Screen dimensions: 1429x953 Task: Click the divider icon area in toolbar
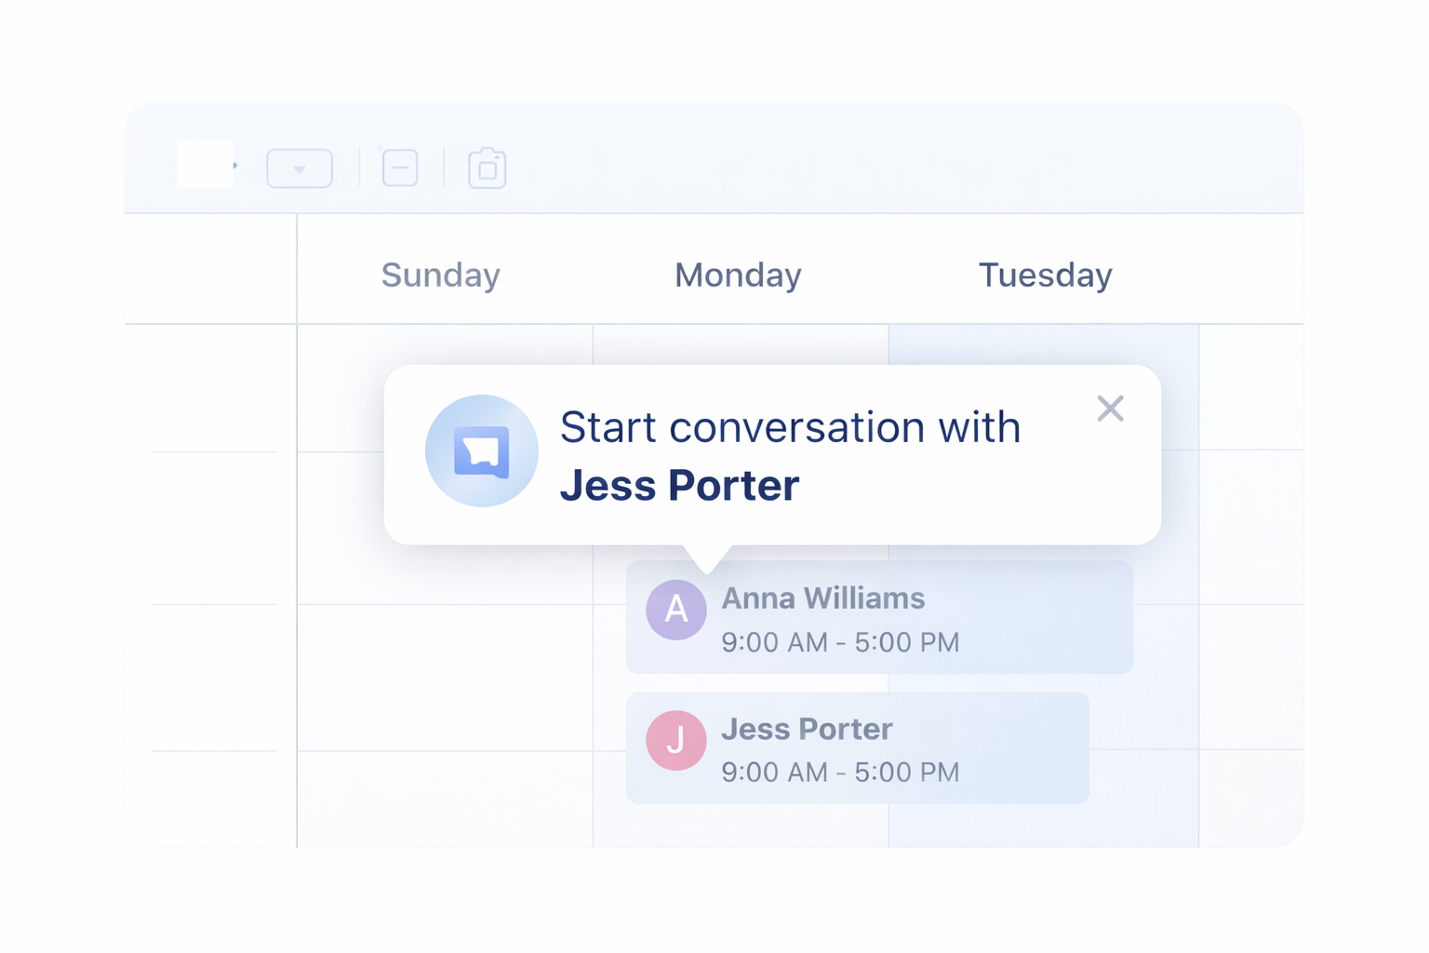coord(362,168)
